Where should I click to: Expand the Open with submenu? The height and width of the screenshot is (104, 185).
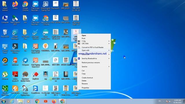[94, 50]
